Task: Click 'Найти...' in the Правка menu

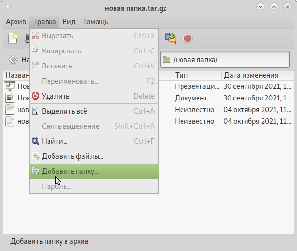Action: point(54,141)
